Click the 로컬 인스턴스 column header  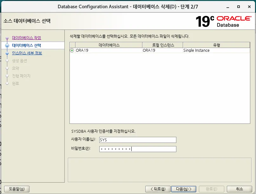[x=163, y=45]
